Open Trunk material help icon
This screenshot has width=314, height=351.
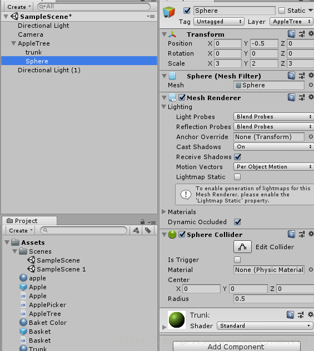290,315
